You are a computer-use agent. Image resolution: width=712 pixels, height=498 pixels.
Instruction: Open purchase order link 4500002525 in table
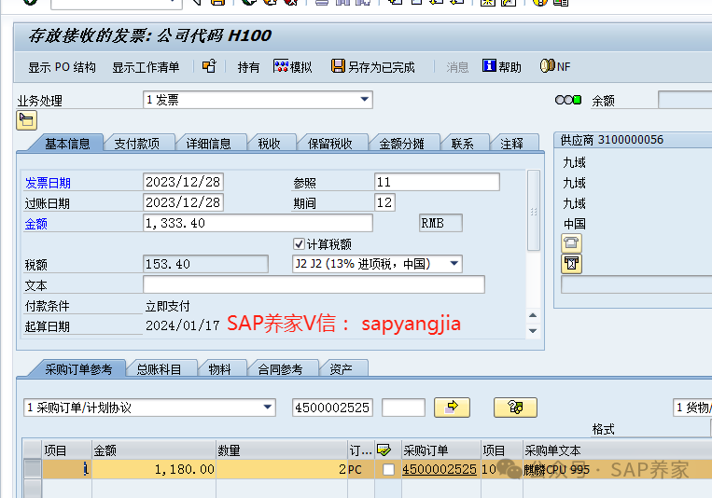pyautogui.click(x=440, y=469)
